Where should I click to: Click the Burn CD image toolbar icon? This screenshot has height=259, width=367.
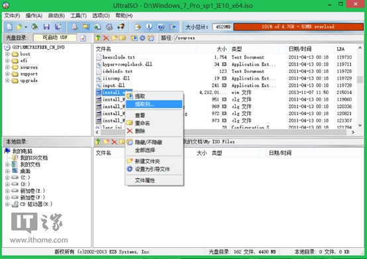(x=121, y=26)
